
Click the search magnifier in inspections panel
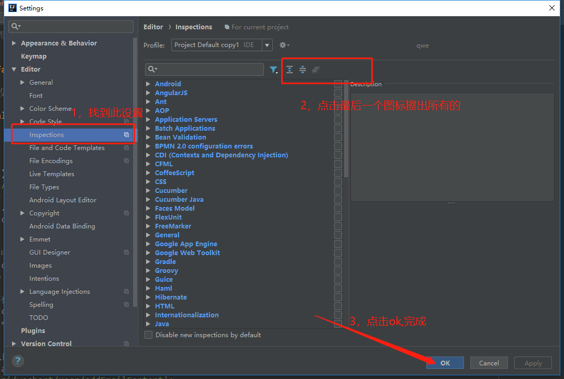[x=152, y=70]
